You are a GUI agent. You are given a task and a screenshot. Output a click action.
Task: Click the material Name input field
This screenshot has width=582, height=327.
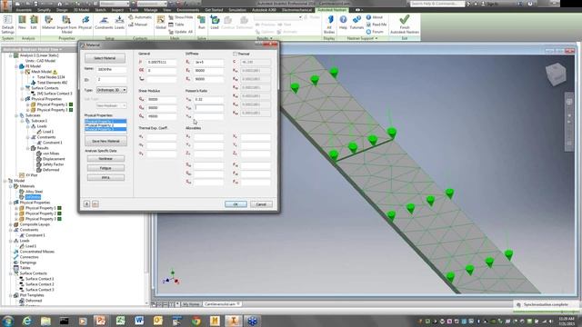point(111,69)
